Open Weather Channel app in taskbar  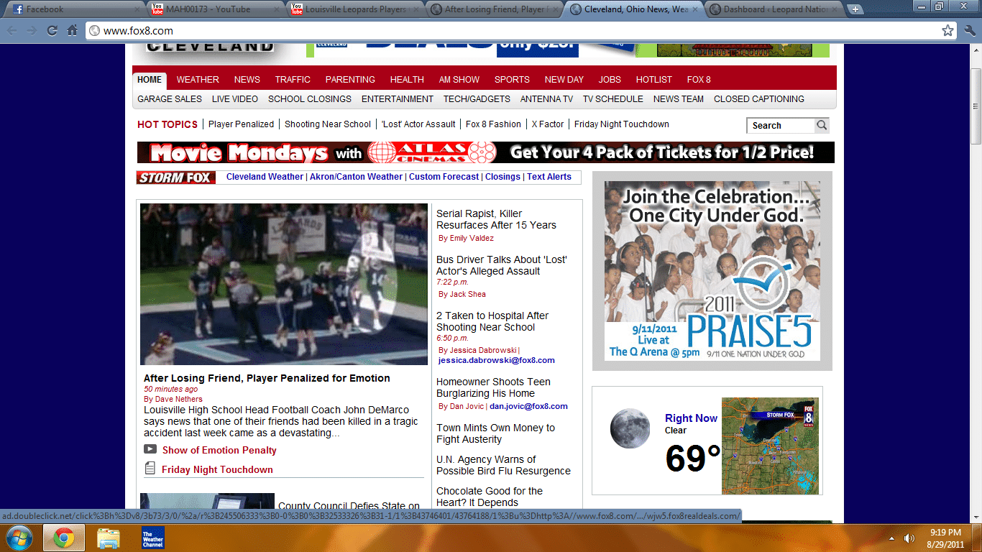[152, 538]
